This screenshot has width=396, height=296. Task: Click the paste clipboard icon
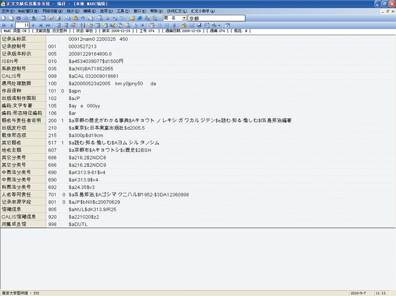(x=75, y=18)
